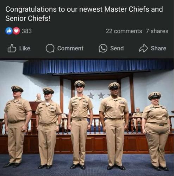Click the post caption text
The image size is (174, 176).
click(x=84, y=14)
